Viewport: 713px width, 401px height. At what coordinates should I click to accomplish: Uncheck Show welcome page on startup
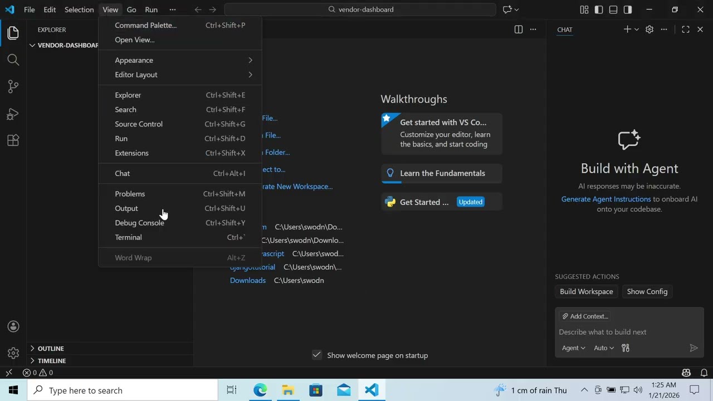317,355
